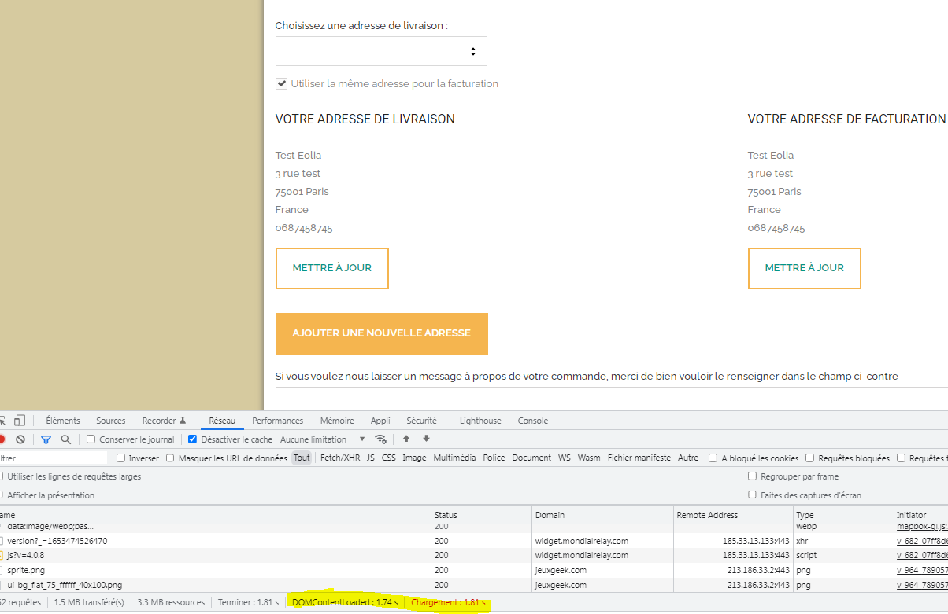Sort by the Type column header
948x614 pixels.
tap(843, 515)
